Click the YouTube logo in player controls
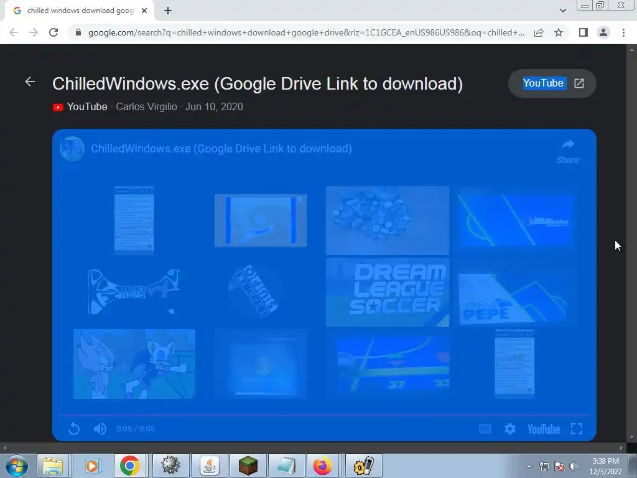The image size is (637, 478). point(544,429)
